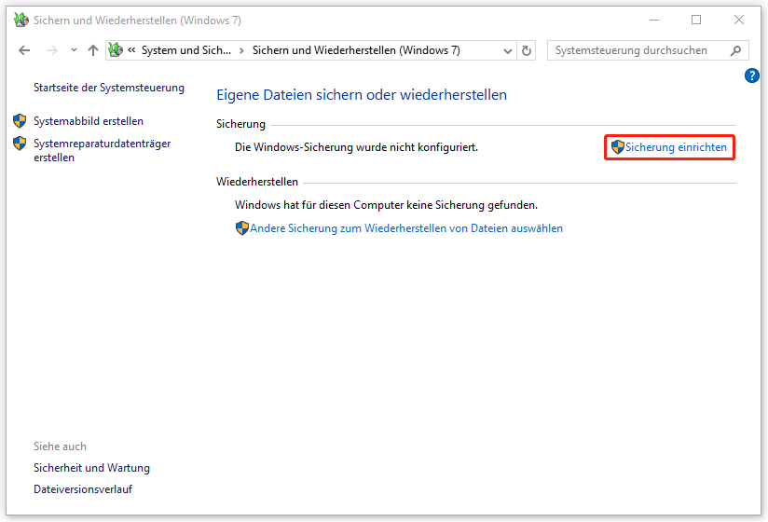The height and width of the screenshot is (522, 768).
Task: Click the heading Eigene Dateien sichern oder wiederherstellen
Action: [x=362, y=94]
